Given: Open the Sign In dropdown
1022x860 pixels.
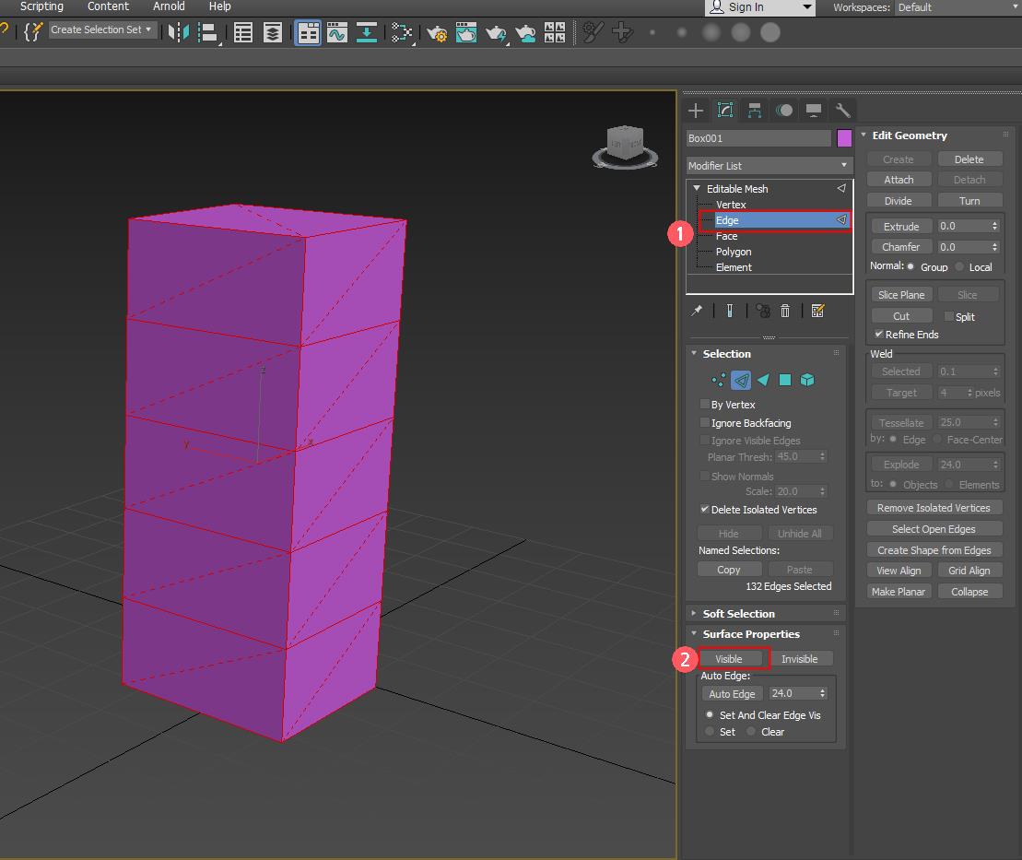Looking at the screenshot, I should 760,7.
